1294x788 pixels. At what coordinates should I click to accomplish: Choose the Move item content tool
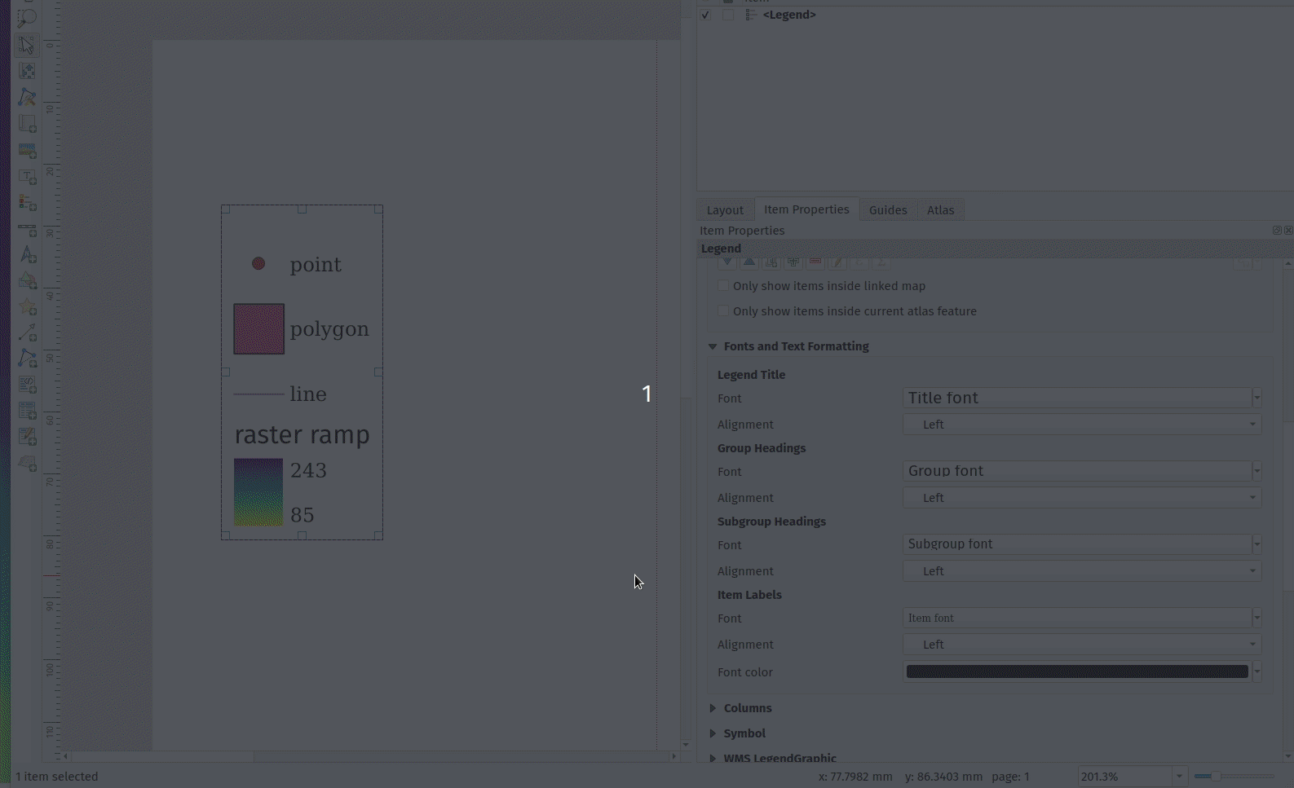27,71
